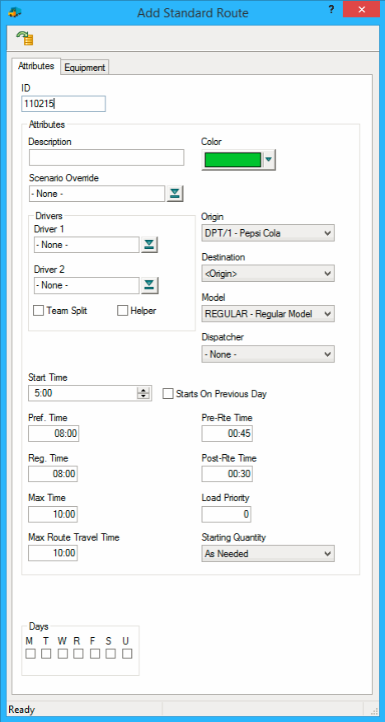Click the save route toolbar icon
The width and height of the screenshot is (385, 722).
coord(26,38)
